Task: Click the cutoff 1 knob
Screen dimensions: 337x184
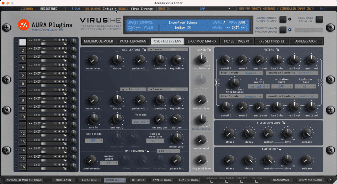Action: tap(226, 60)
